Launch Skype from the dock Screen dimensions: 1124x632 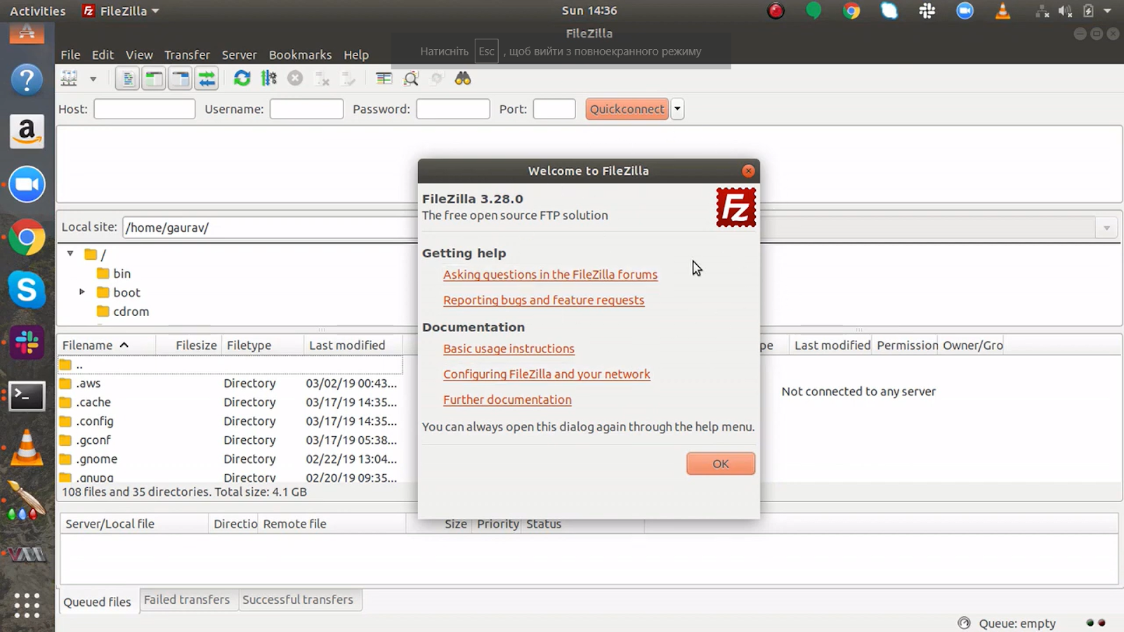[x=27, y=289]
